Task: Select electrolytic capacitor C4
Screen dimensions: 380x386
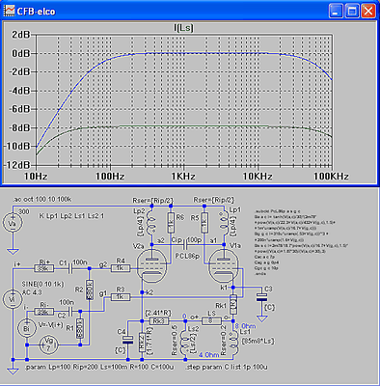Action: [128, 340]
